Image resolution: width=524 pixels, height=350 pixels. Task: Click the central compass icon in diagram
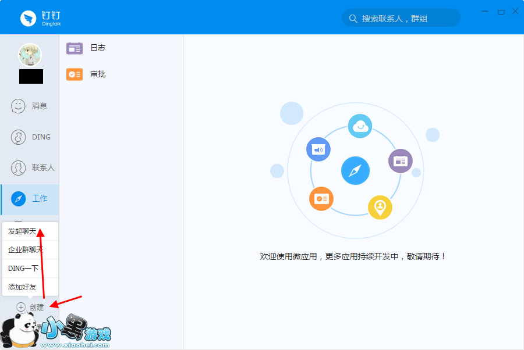pyautogui.click(x=355, y=171)
